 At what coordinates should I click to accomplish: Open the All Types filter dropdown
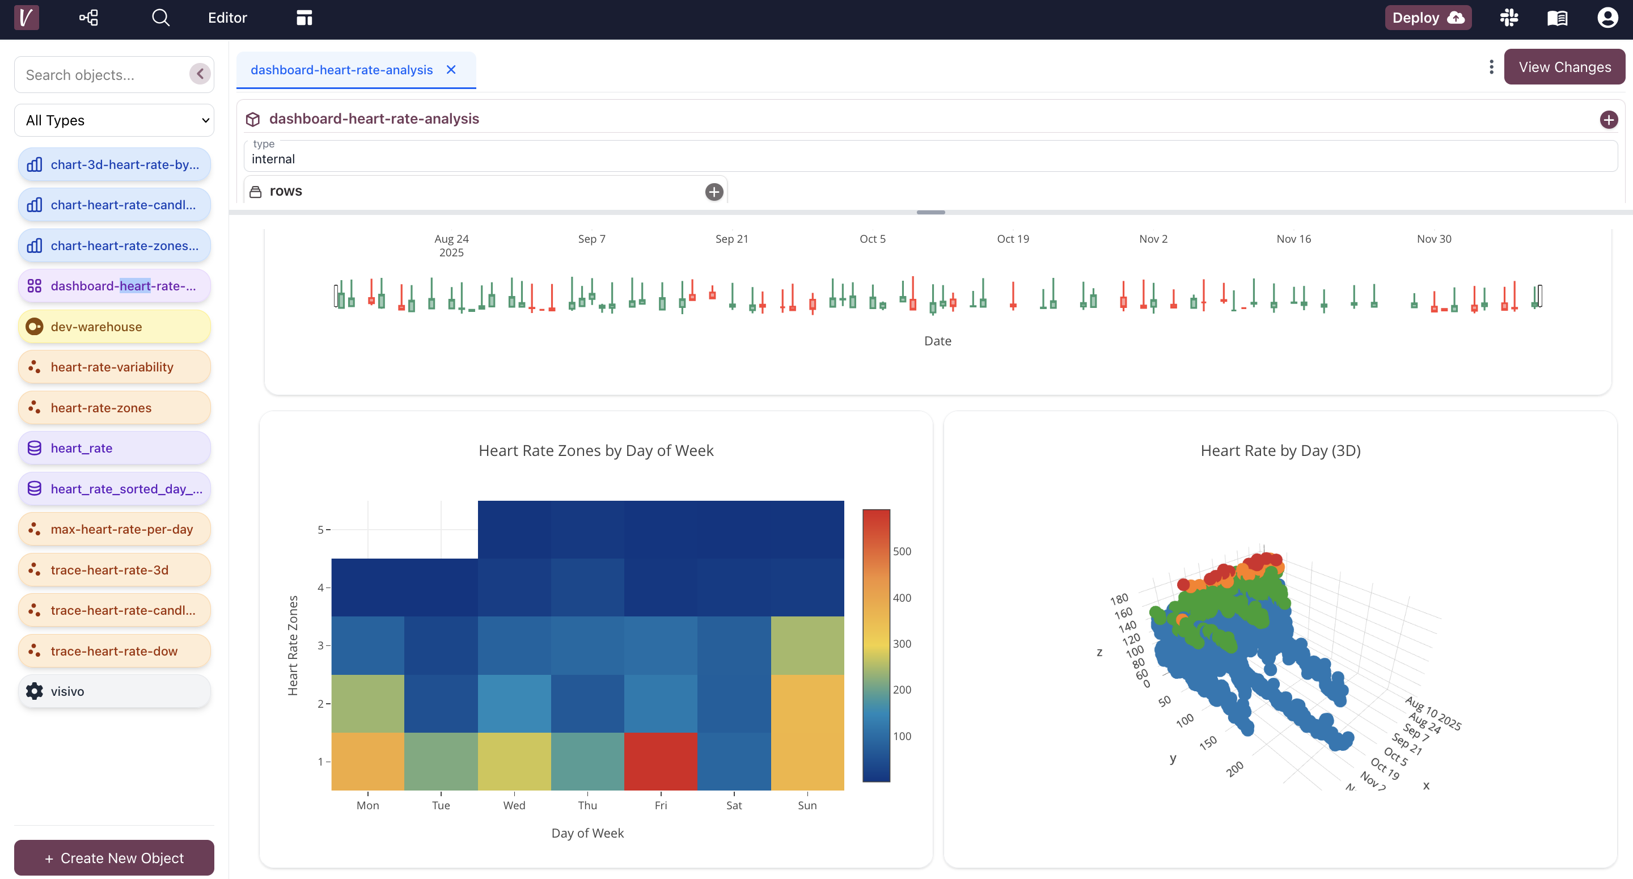114,120
